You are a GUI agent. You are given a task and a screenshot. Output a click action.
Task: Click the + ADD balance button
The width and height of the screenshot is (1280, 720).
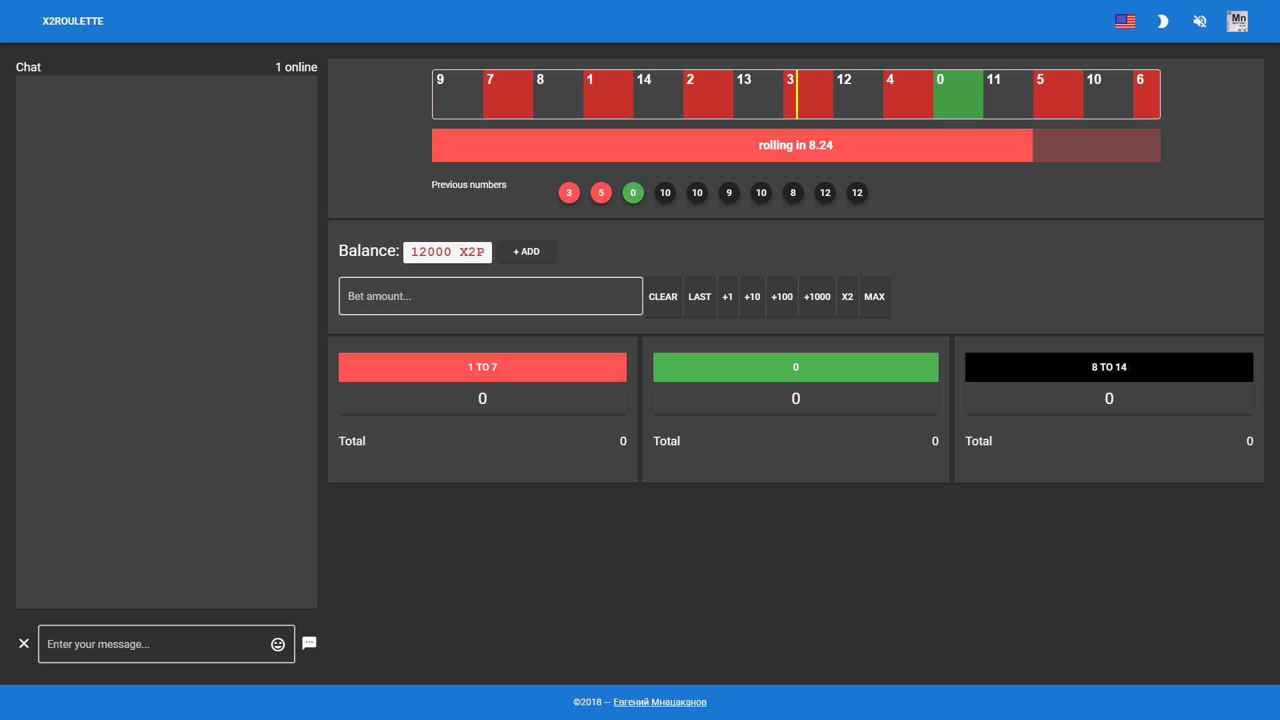coord(527,252)
